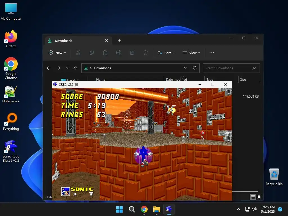This screenshot has height=216, width=288.
Task: Select the Downloads tab in Explorer
Action: point(78,41)
